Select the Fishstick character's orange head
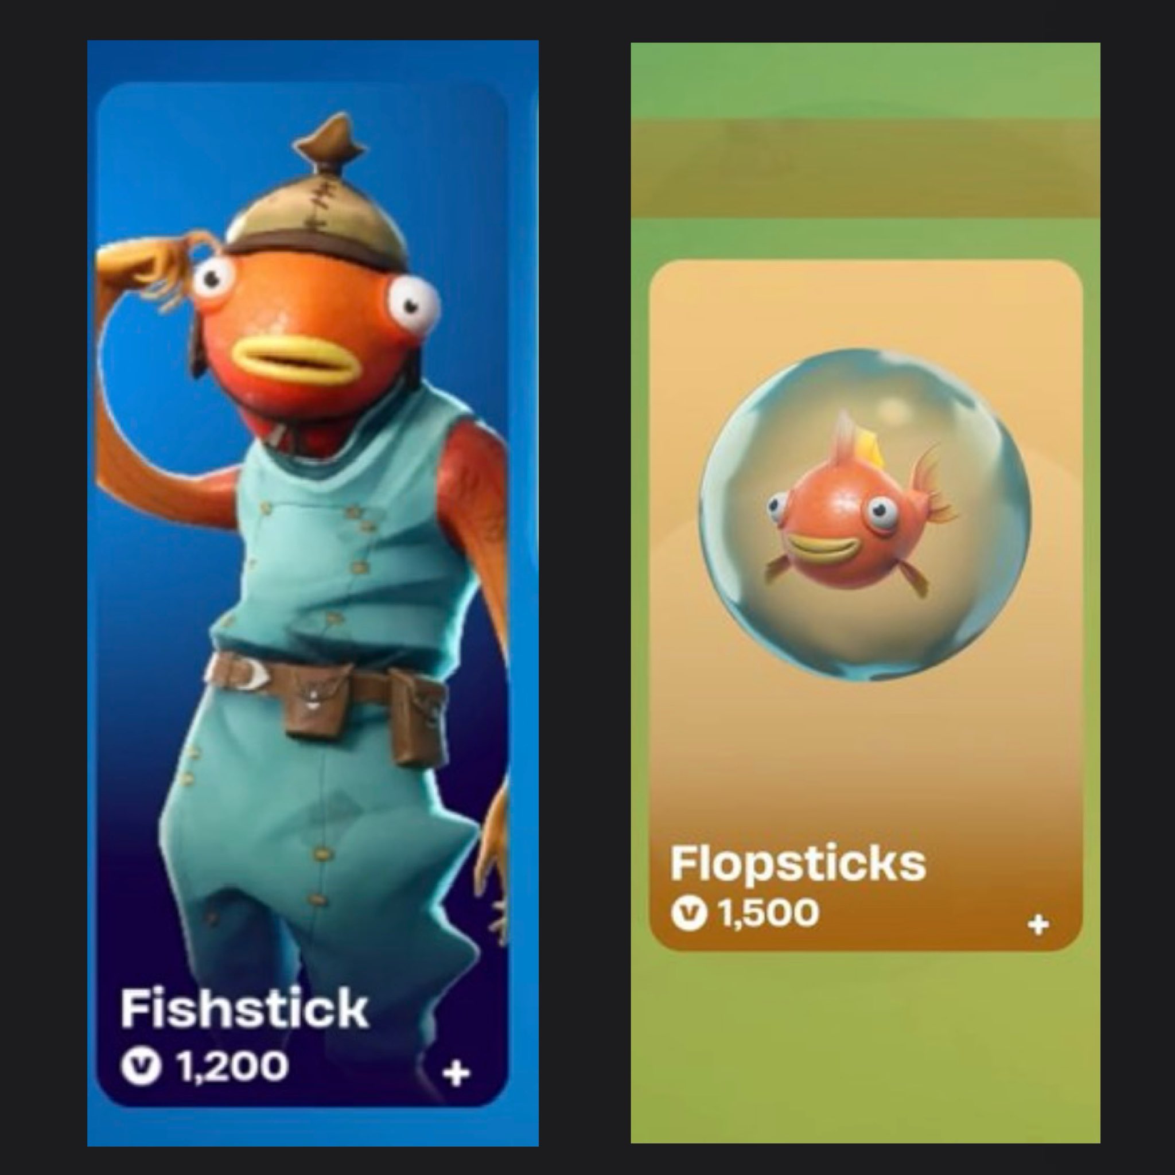The image size is (1175, 1175). 304,341
